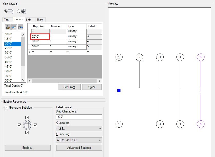Switch to the Left tab
The width and height of the screenshot is (215, 157).
[28, 20]
